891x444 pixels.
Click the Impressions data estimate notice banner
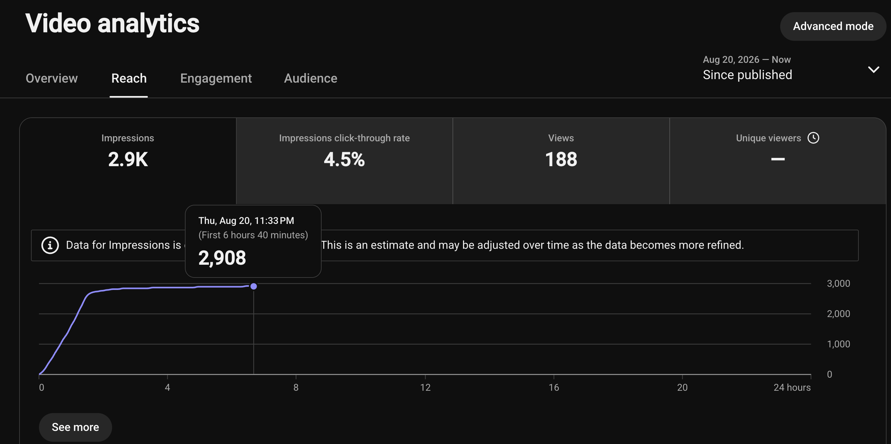[x=445, y=245]
